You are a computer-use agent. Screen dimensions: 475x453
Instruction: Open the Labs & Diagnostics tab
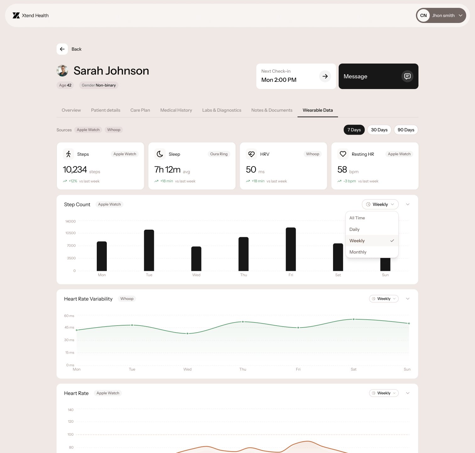[x=221, y=110]
